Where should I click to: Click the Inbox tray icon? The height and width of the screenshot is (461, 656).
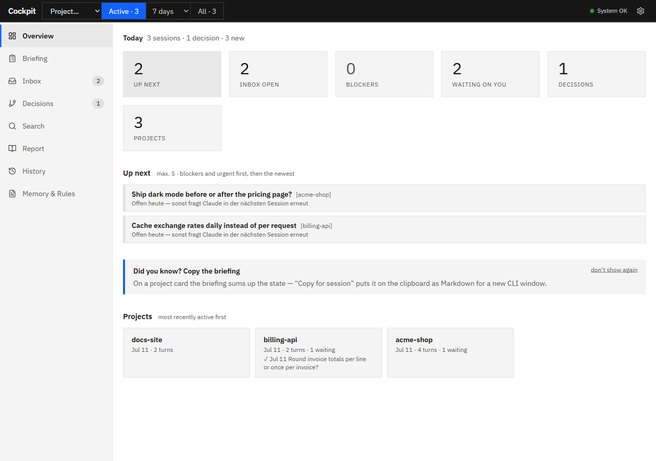click(x=12, y=81)
